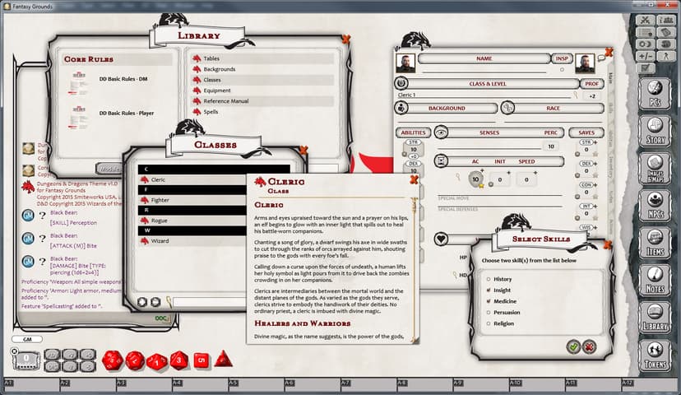The width and height of the screenshot is (681, 395).
Task: Open the PCs sidebar button
Action: coord(655,92)
